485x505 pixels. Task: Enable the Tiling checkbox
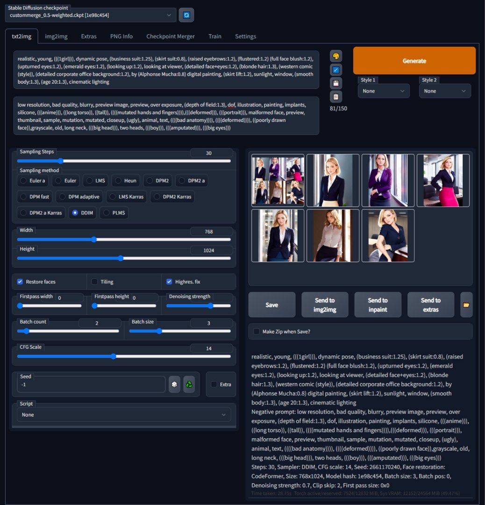click(94, 281)
